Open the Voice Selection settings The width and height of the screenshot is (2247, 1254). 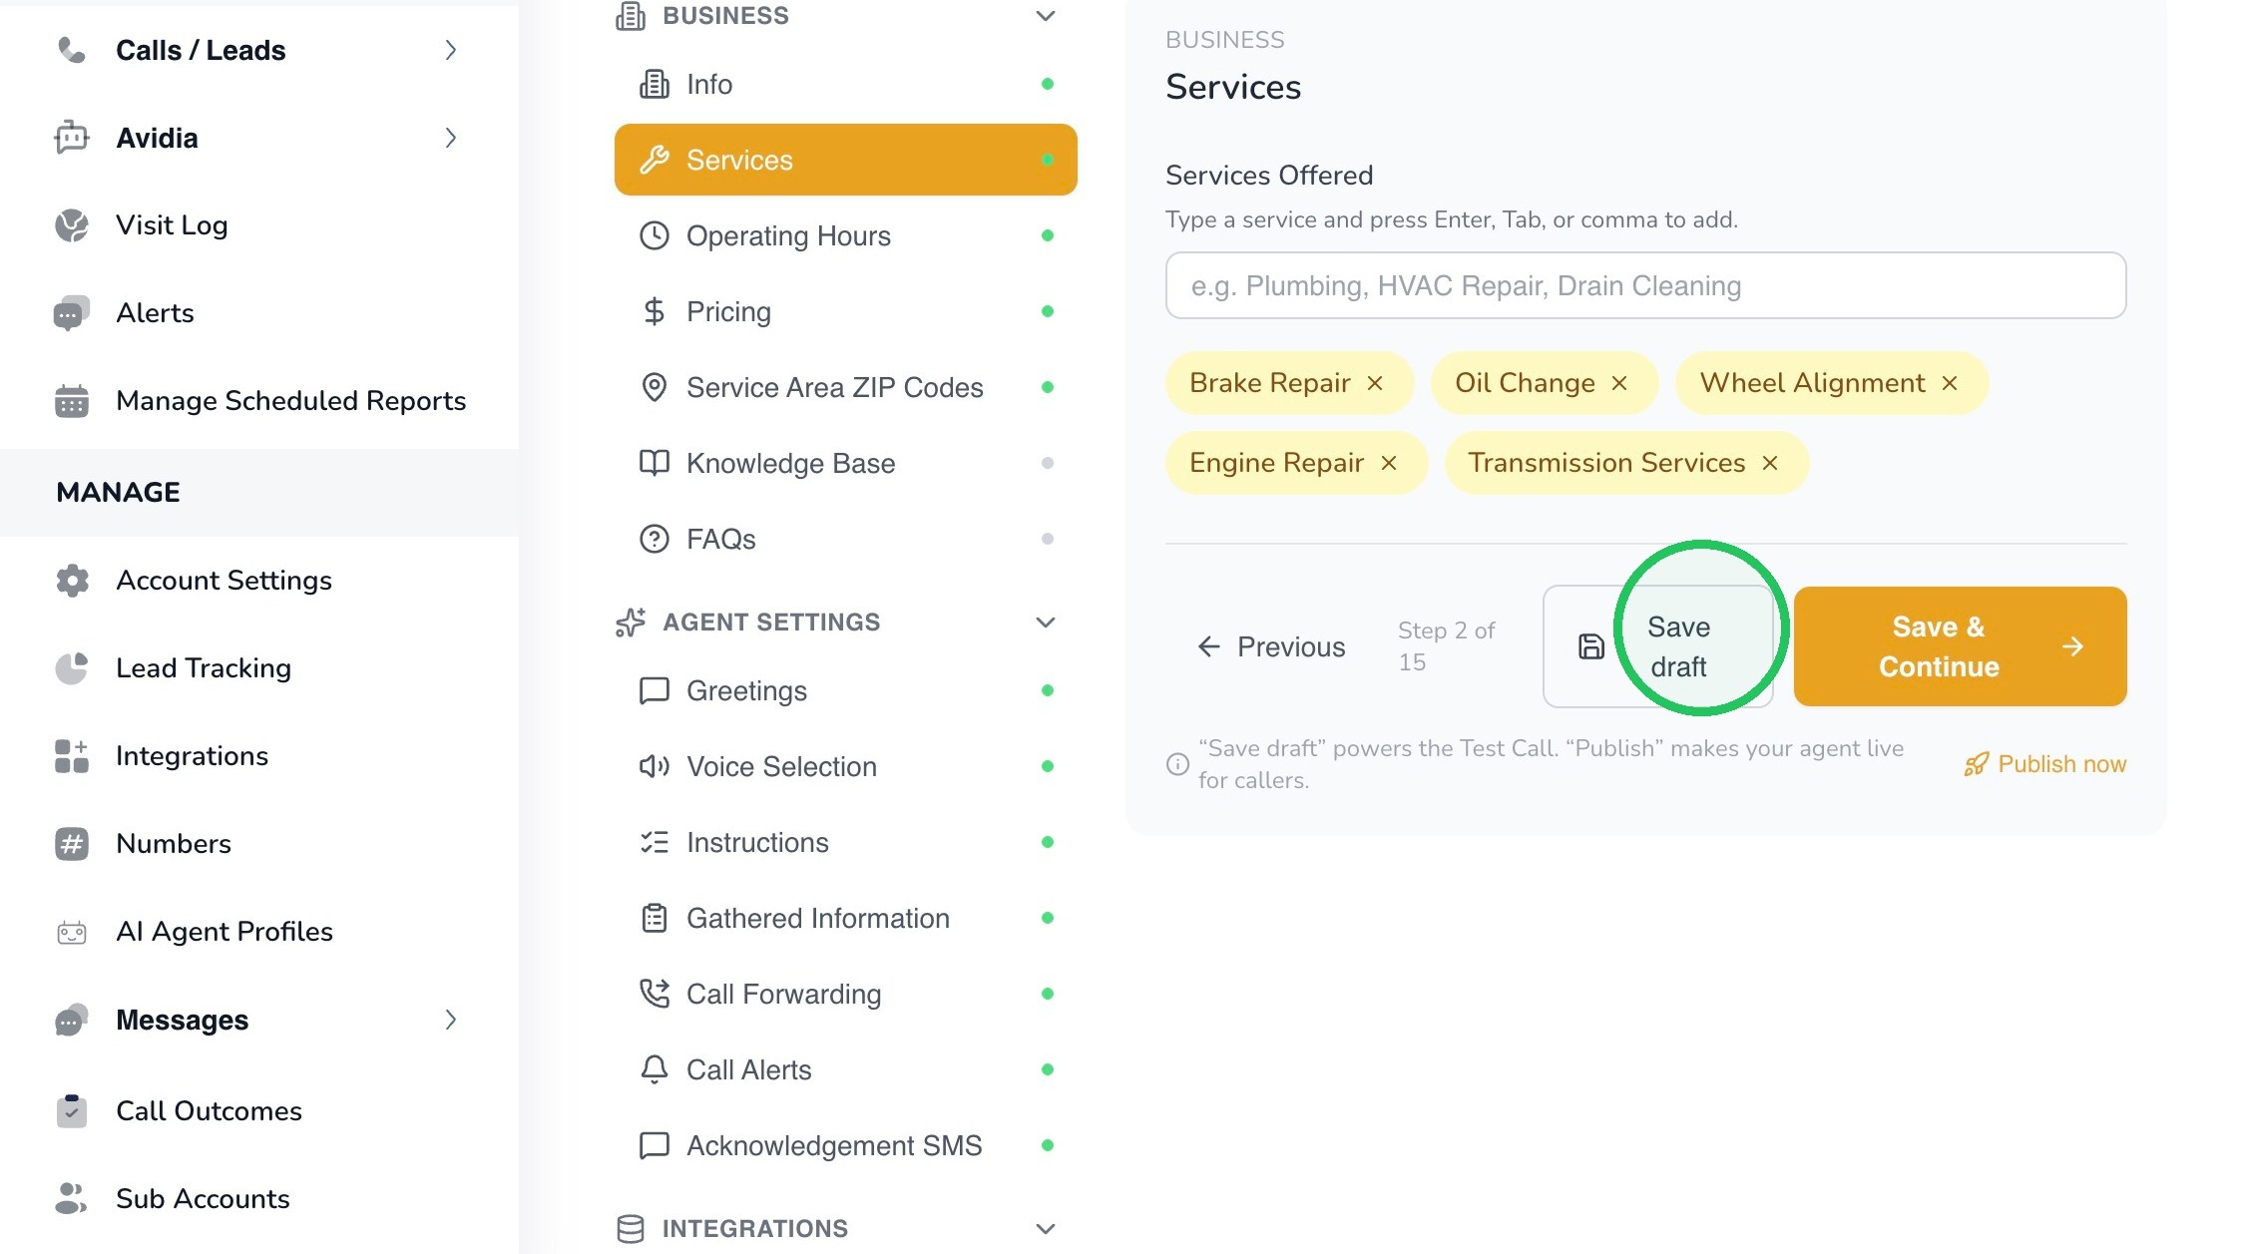pyautogui.click(x=846, y=766)
